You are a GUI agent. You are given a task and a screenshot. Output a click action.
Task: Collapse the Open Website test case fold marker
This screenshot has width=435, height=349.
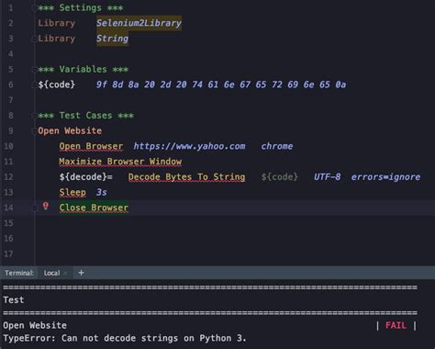coord(34,131)
